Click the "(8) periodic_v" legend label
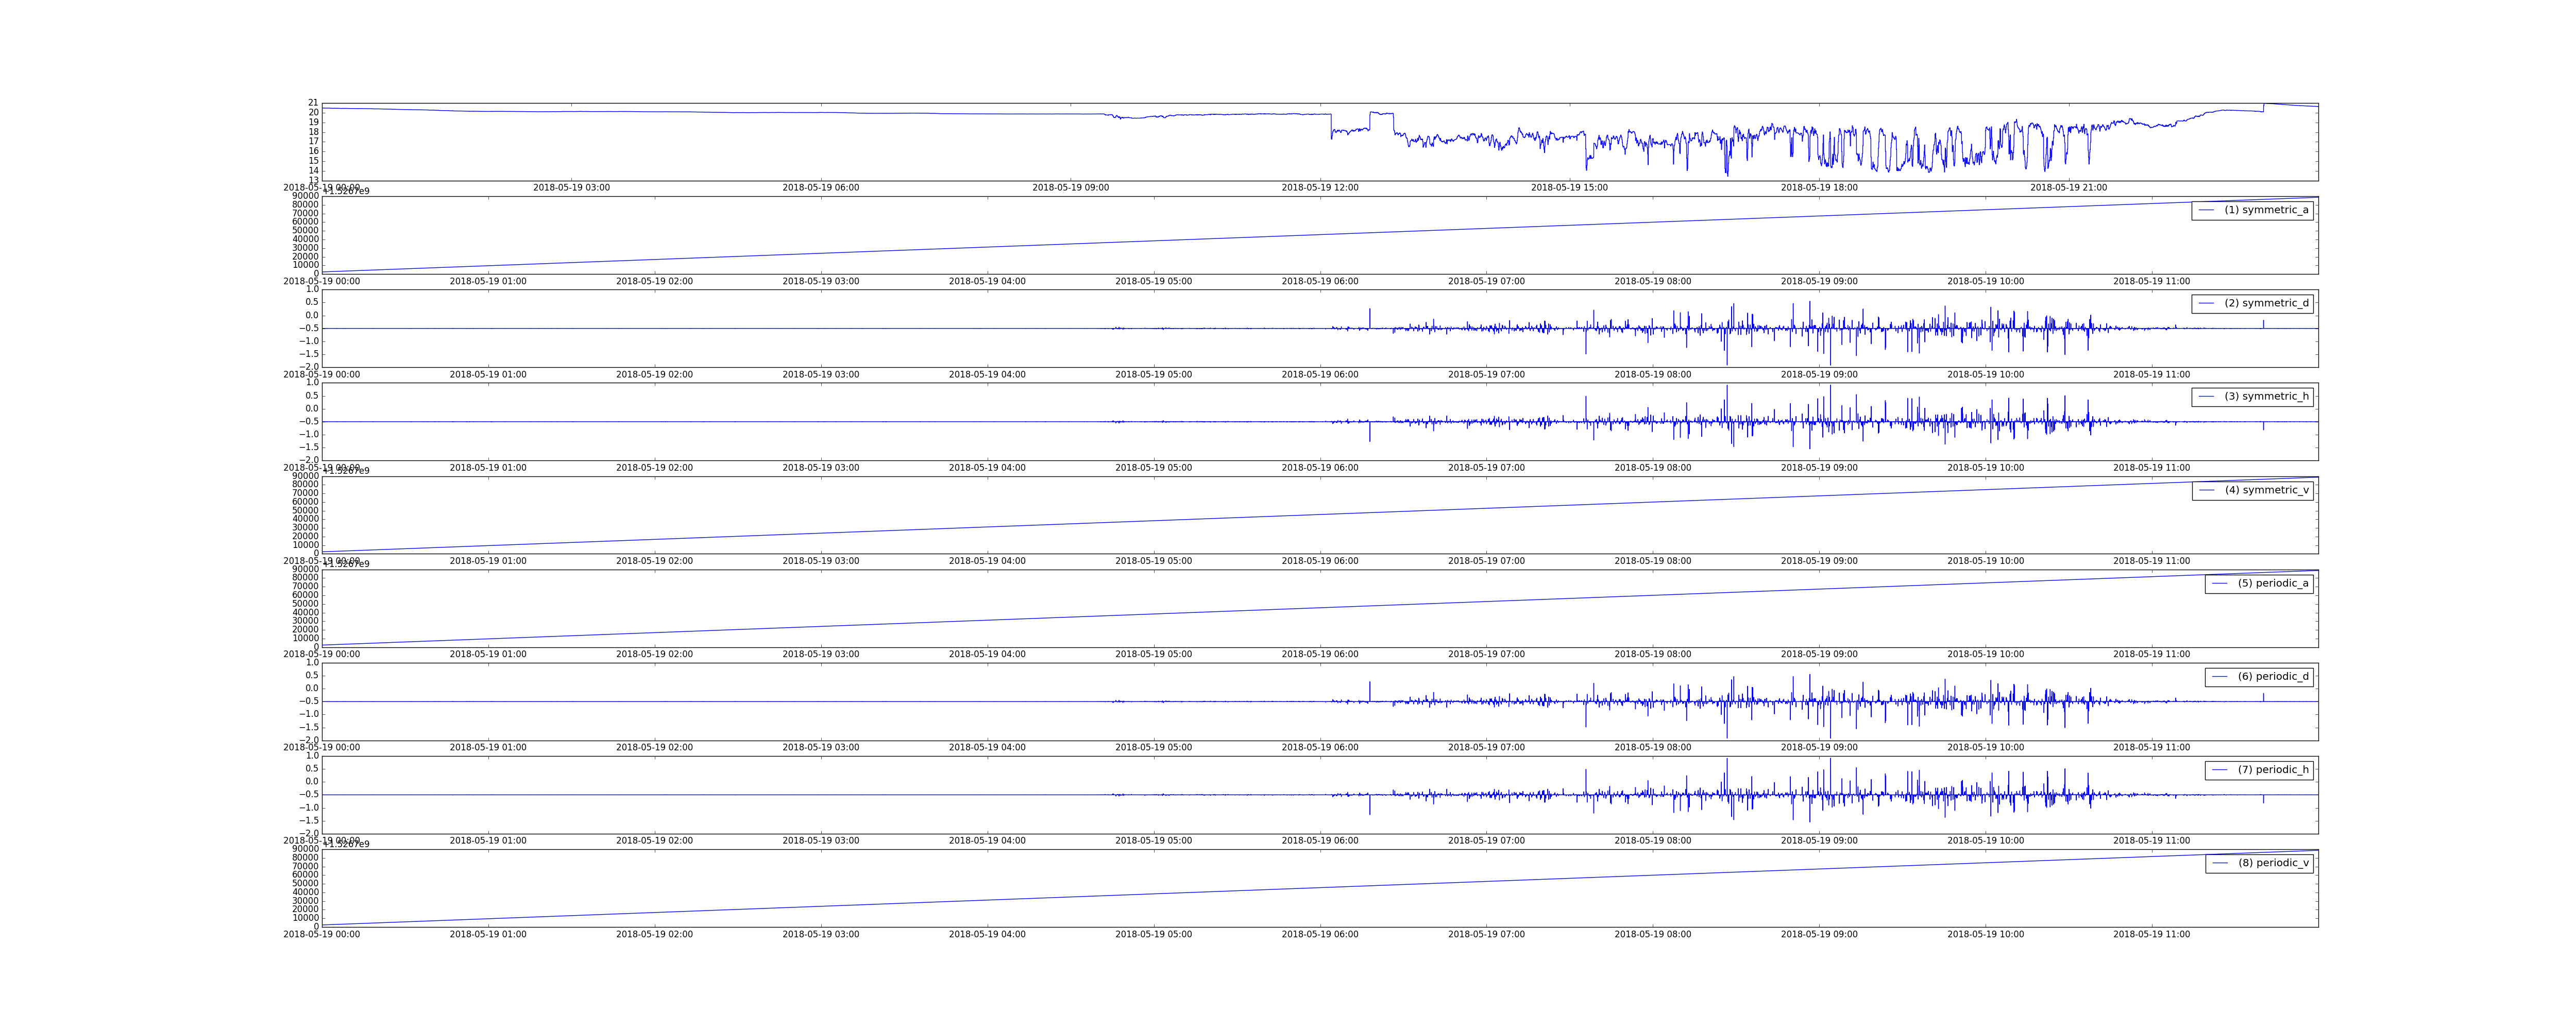The width and height of the screenshot is (2576, 1030). click(2273, 863)
